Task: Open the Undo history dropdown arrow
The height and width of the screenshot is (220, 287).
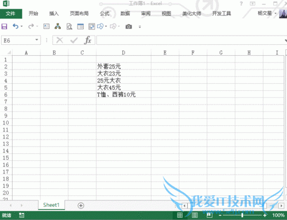Action: point(22,26)
